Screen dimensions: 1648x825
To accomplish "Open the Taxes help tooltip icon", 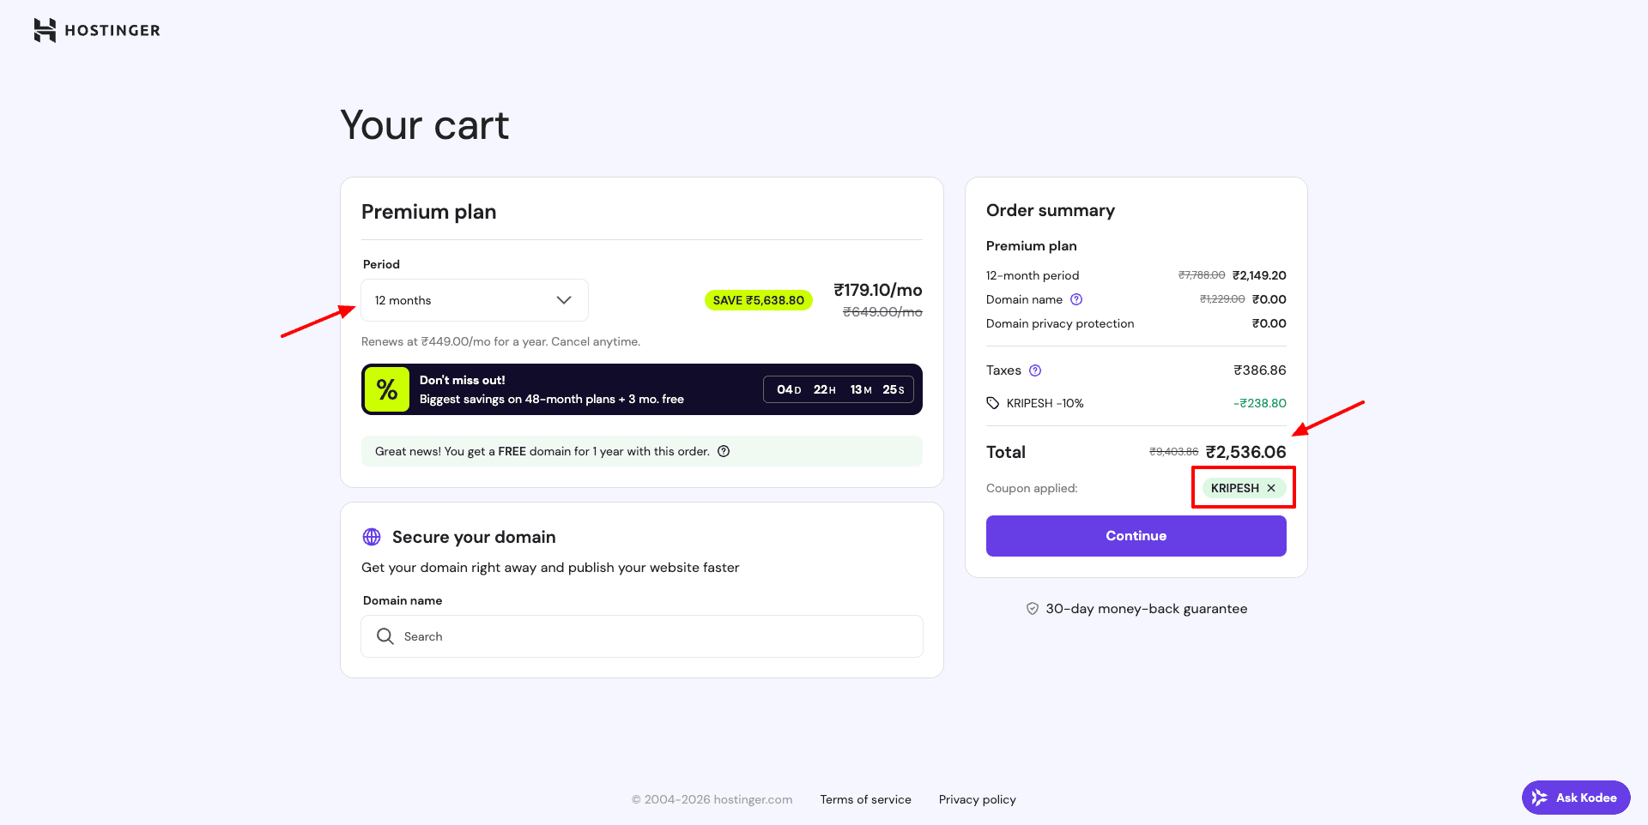I will [1035, 370].
